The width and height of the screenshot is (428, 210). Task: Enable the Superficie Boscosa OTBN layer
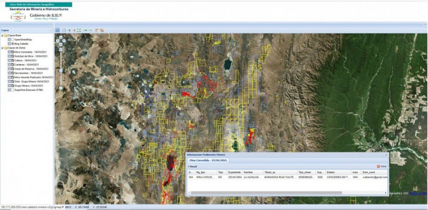12,90
